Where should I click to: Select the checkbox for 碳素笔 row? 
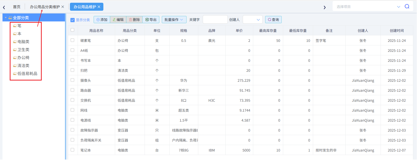pyautogui.click(x=72, y=40)
